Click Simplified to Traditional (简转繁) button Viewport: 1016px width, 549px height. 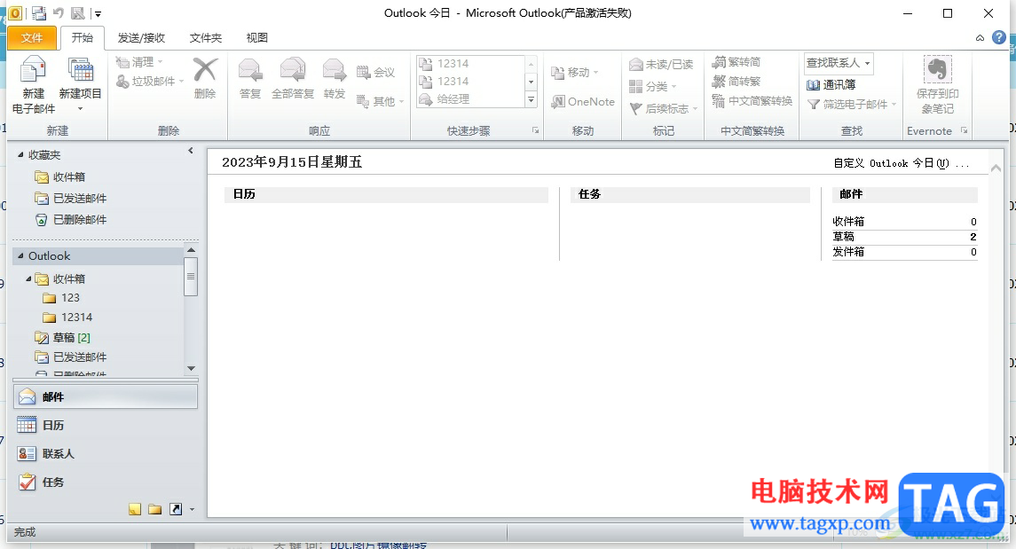point(736,82)
